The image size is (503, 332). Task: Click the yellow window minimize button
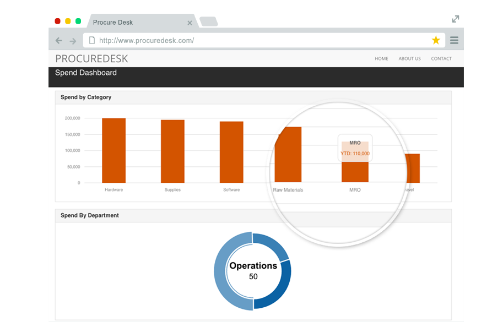coord(68,21)
